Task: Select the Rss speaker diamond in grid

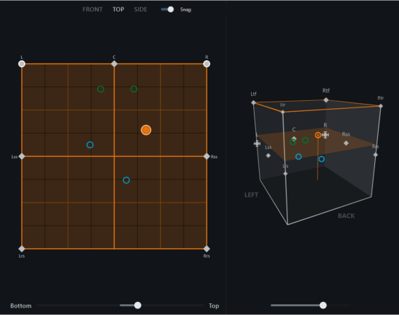Action: coord(207,156)
